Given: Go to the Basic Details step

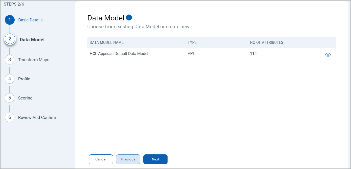Looking at the screenshot, I should click(x=30, y=20).
